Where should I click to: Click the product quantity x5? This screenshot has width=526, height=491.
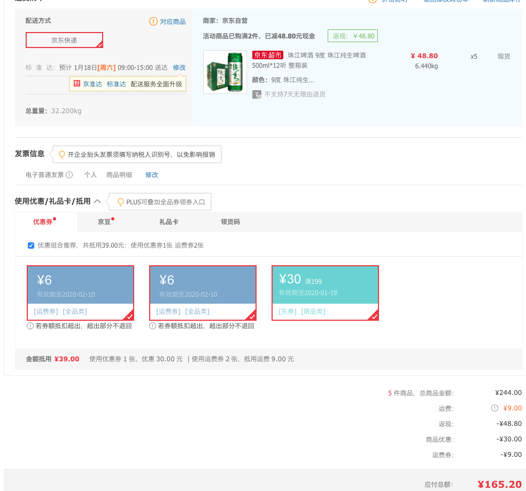(x=474, y=57)
